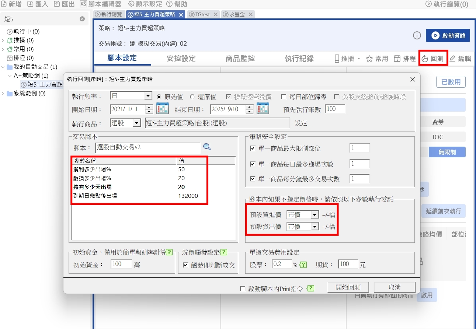Click the info icon near 啟動策略

pos(417,36)
